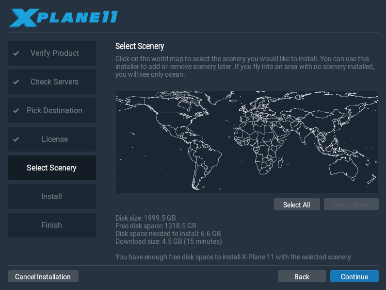This screenshot has width=386, height=290.
Task: Open the License step
Action: coord(52,139)
